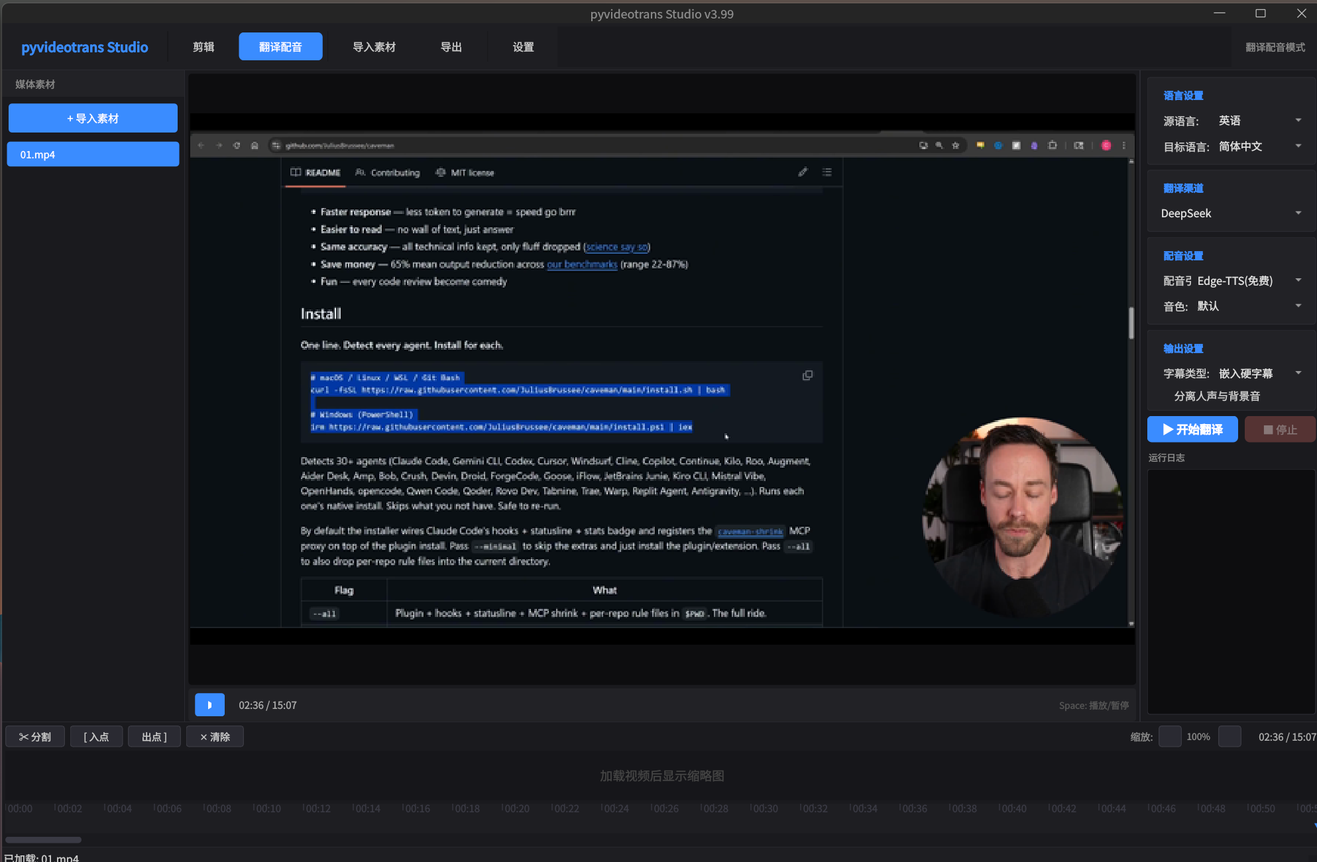Go to the 导出 tab
1317x862 pixels.
451,47
